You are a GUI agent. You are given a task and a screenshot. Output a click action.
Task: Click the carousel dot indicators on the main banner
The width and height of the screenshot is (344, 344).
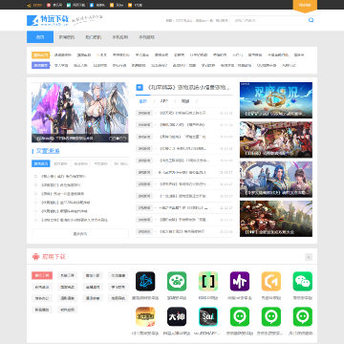click(118, 139)
